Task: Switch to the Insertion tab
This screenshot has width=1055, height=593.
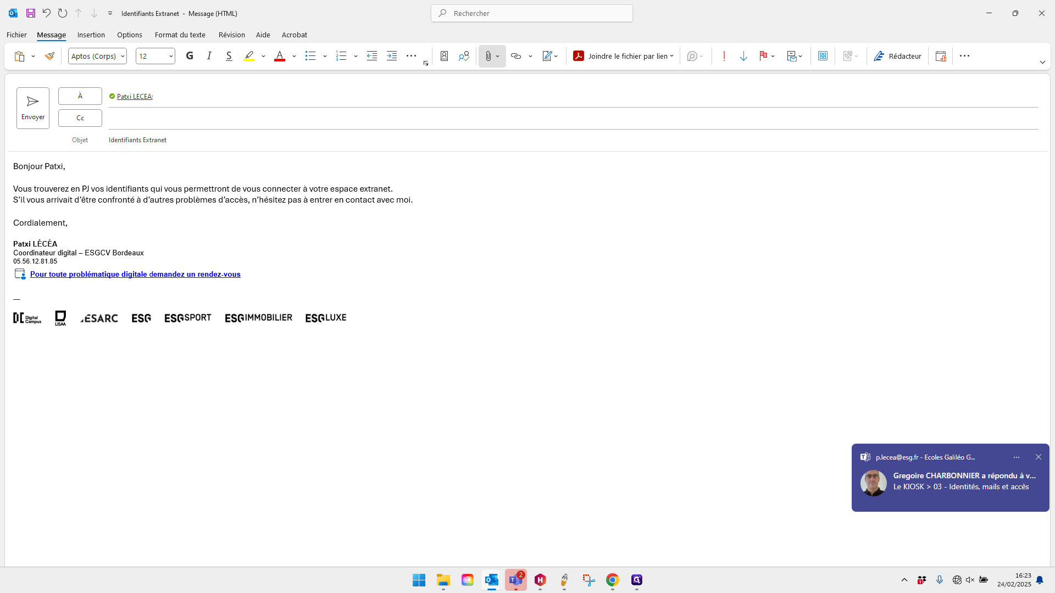Action: coord(91,35)
